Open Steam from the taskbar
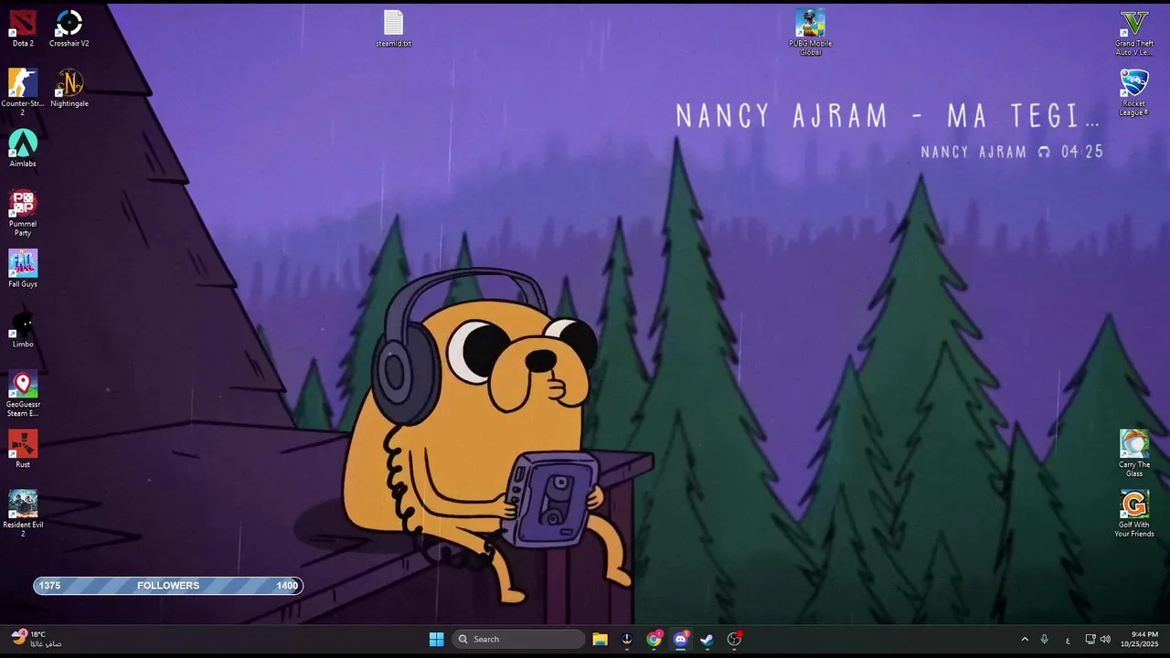 click(707, 639)
